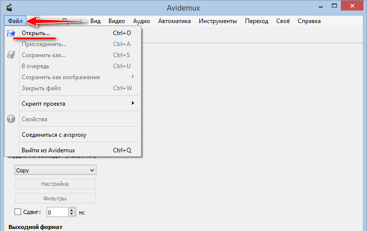Choose Открыть... from the file menu
The width and height of the screenshot is (367, 231).
(73, 33)
